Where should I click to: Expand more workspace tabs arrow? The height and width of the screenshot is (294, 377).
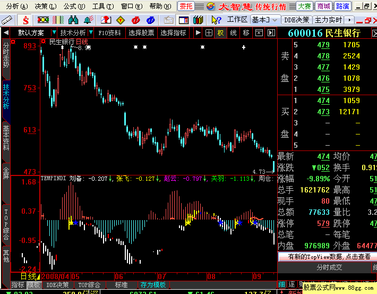coord(349,20)
